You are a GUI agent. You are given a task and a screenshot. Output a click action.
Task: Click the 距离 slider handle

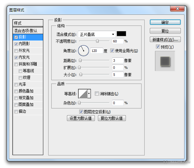(x=80, y=60)
